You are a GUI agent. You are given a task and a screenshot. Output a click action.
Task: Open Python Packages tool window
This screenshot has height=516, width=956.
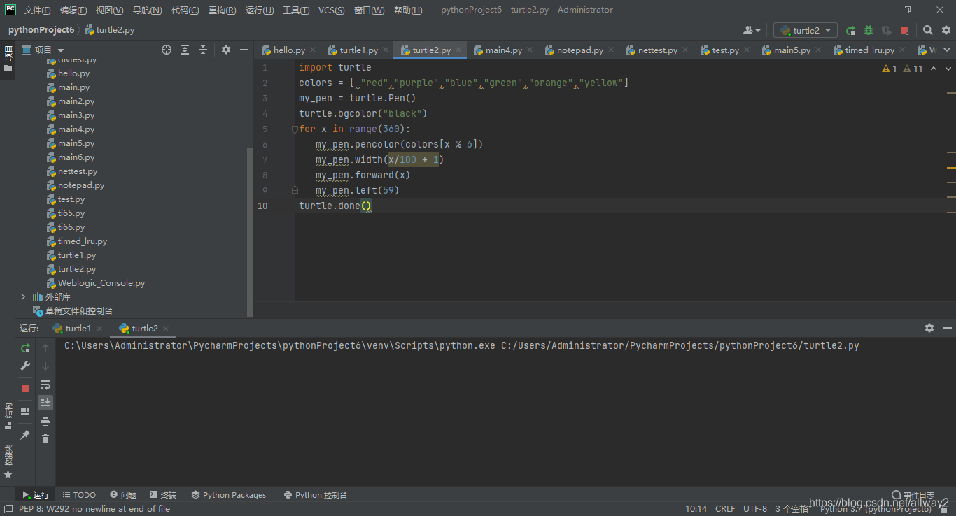[229, 494]
